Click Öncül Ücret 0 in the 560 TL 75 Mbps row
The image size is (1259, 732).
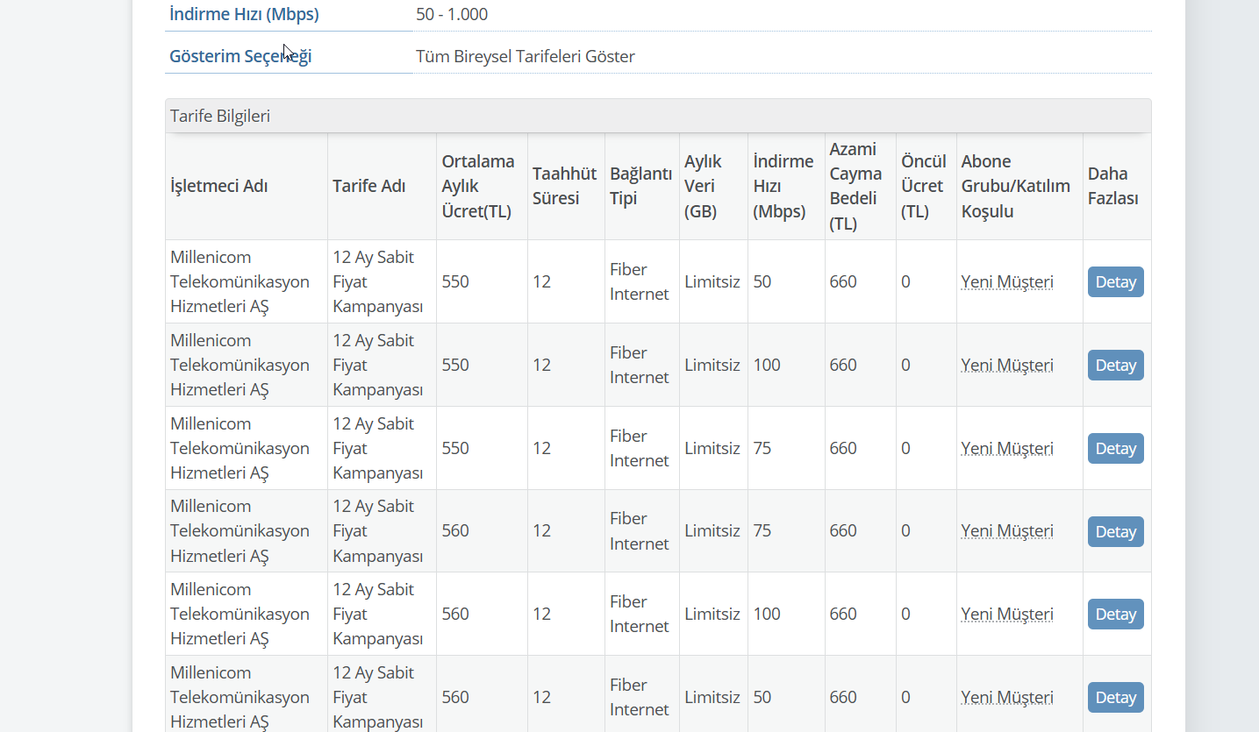[x=905, y=530]
